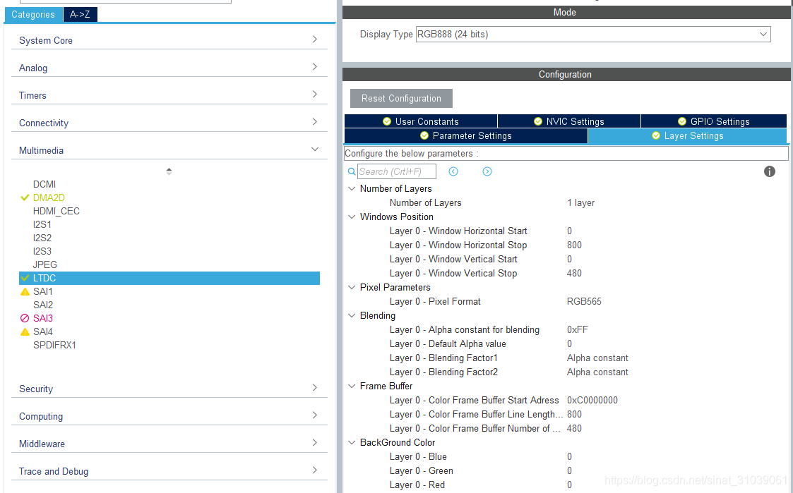Click the search magnifier icon

click(x=352, y=172)
